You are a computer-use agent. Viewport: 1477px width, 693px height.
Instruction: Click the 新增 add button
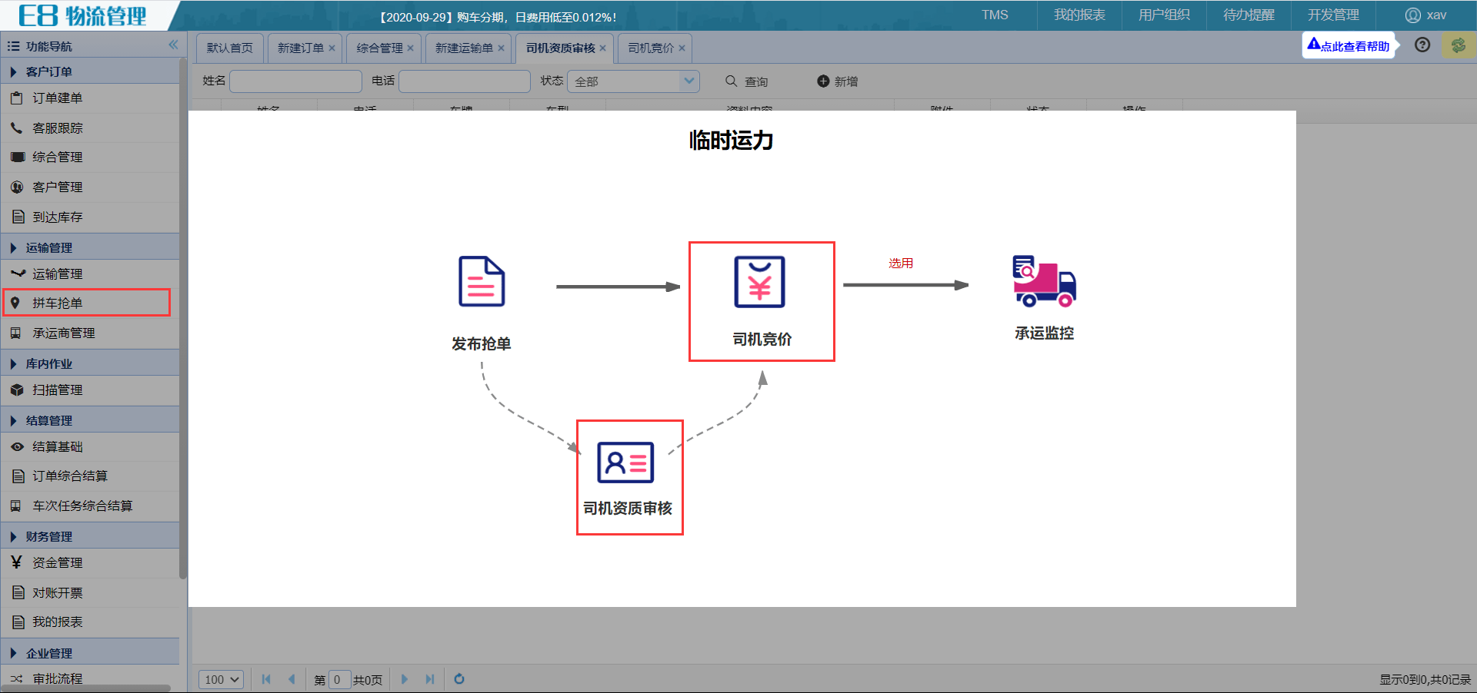(x=837, y=81)
